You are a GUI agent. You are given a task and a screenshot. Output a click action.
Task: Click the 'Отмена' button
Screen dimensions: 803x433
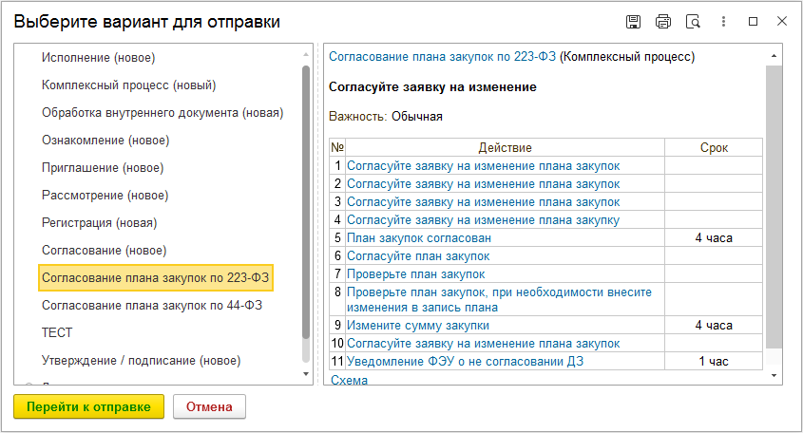(209, 407)
